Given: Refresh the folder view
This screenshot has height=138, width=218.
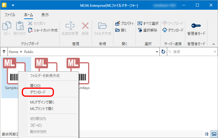Looking at the screenshot, I should 163,52.
